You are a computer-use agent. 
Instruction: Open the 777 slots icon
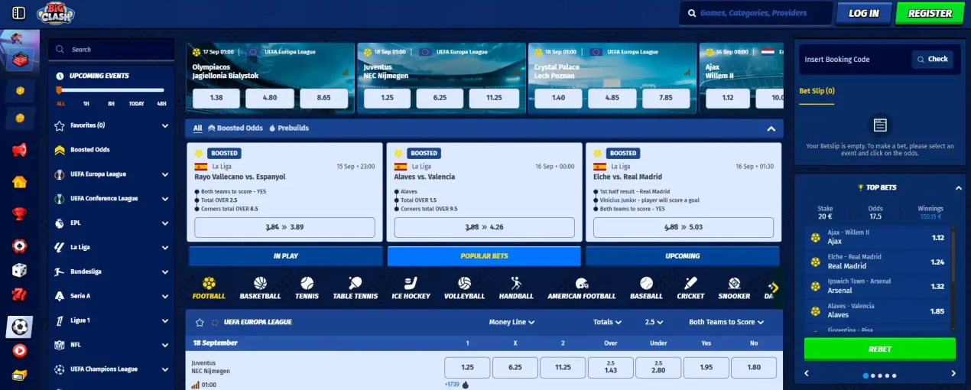[x=20, y=295]
